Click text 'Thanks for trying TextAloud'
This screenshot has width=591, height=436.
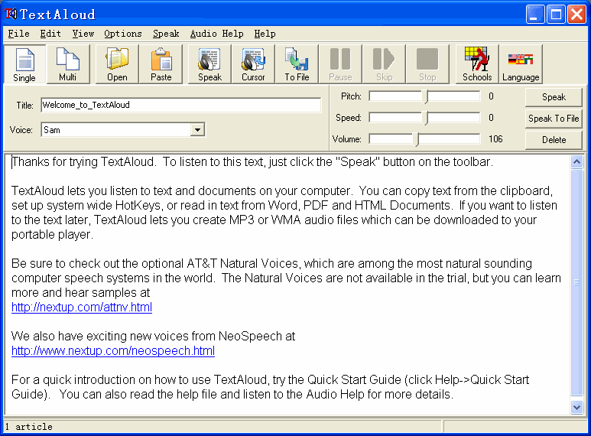[83, 162]
